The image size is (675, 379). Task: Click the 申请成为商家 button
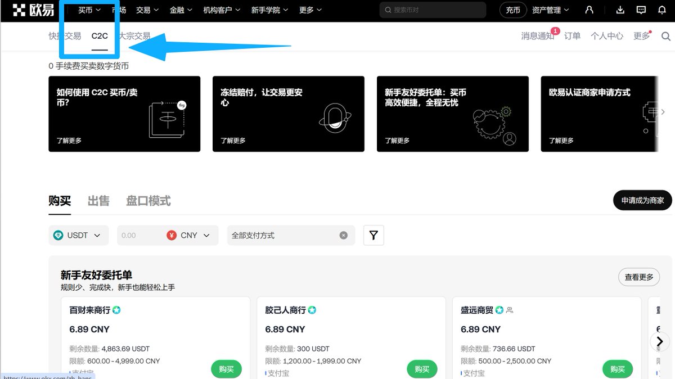point(642,200)
